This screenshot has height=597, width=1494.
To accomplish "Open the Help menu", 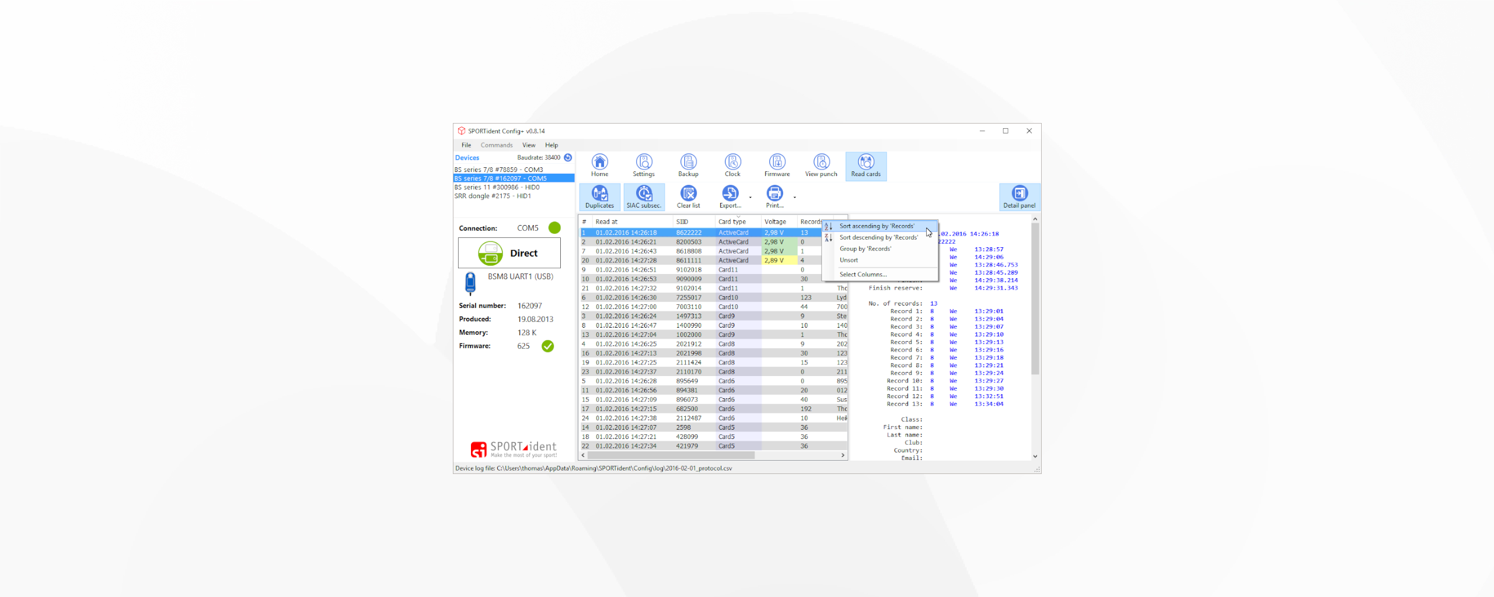I will coord(551,145).
